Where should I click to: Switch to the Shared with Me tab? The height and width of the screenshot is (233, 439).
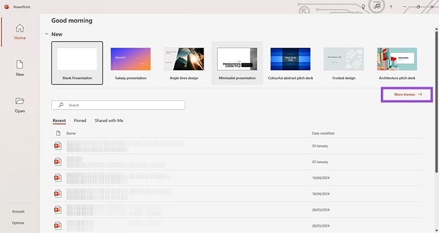[x=109, y=121]
